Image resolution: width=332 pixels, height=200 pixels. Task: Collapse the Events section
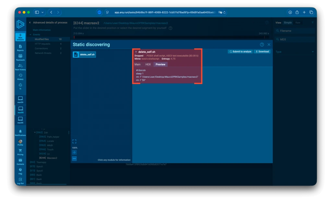tap(30, 34)
